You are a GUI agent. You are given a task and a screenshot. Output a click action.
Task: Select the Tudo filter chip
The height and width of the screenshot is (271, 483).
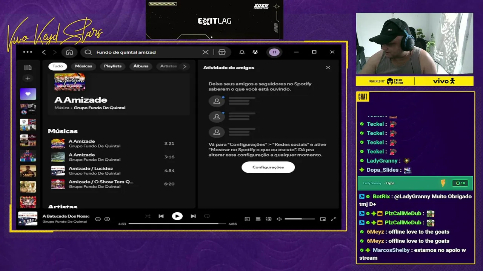point(58,66)
